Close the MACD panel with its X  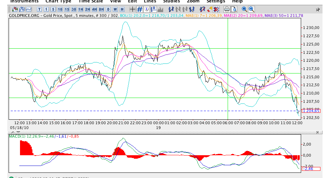click(318, 132)
